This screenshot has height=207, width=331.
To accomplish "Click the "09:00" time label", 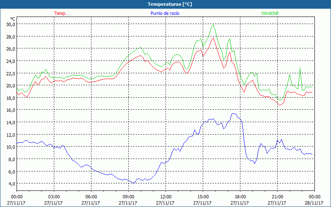I will point(128,197).
